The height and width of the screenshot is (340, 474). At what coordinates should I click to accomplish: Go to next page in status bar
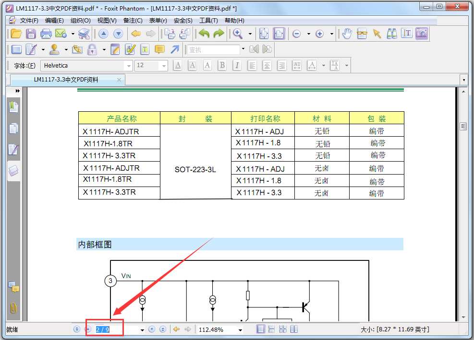pos(152,329)
